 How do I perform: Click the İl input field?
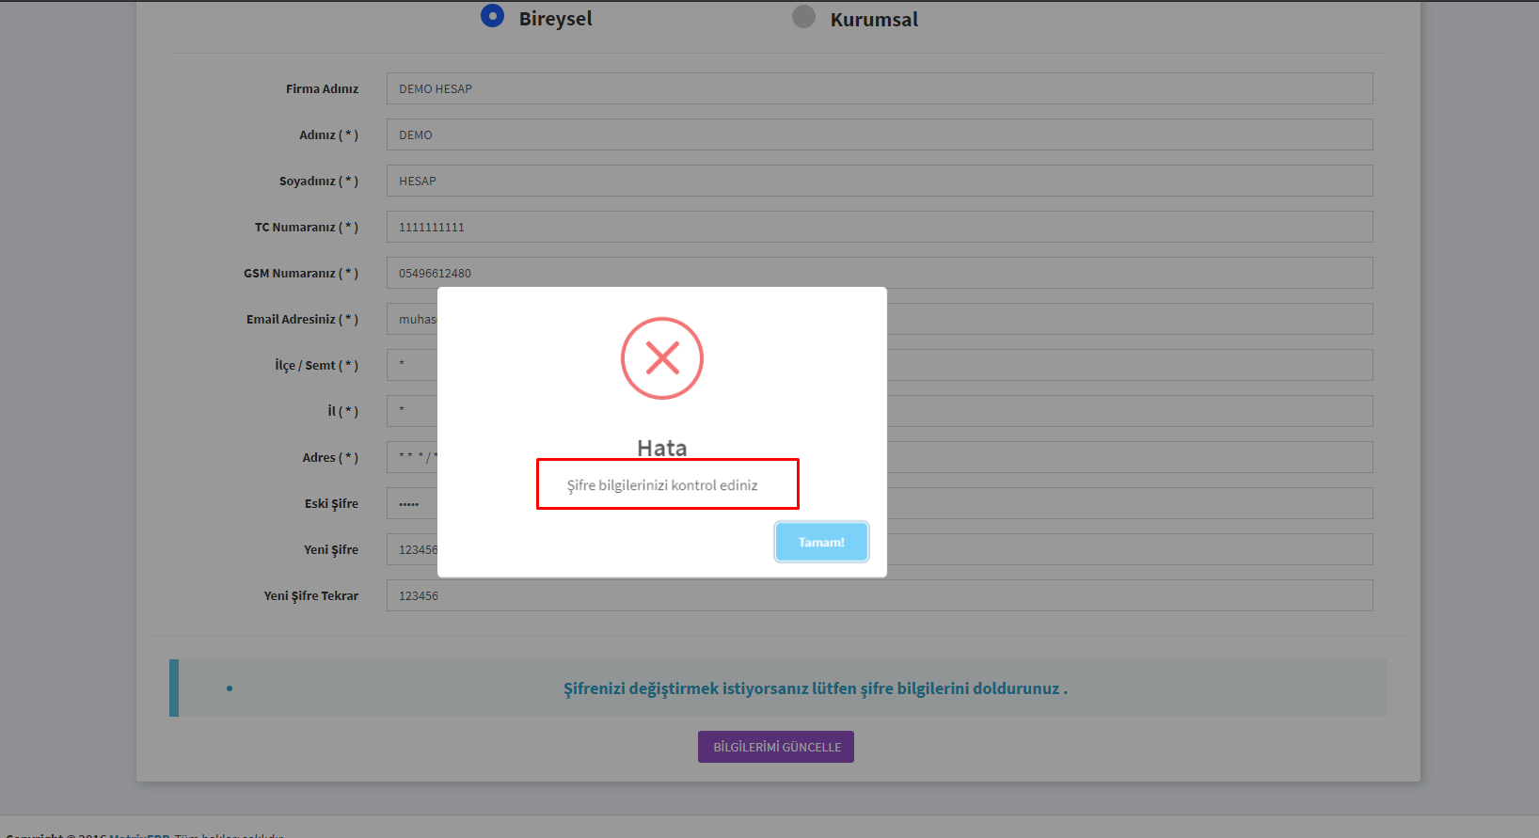[1129, 411]
